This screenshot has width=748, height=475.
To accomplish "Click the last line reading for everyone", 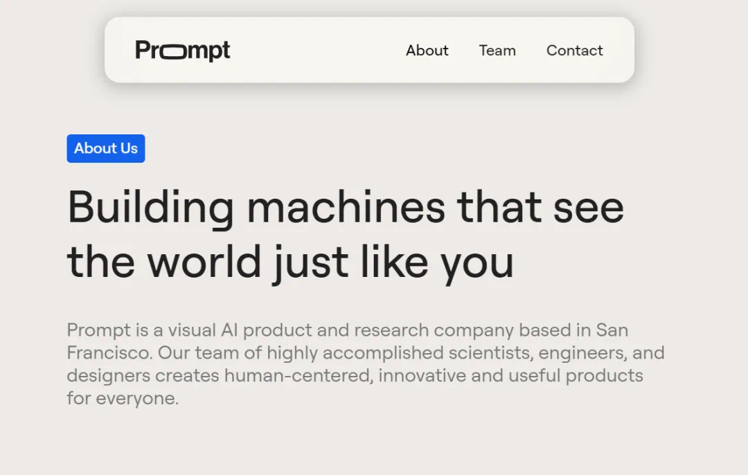I will pos(123,398).
